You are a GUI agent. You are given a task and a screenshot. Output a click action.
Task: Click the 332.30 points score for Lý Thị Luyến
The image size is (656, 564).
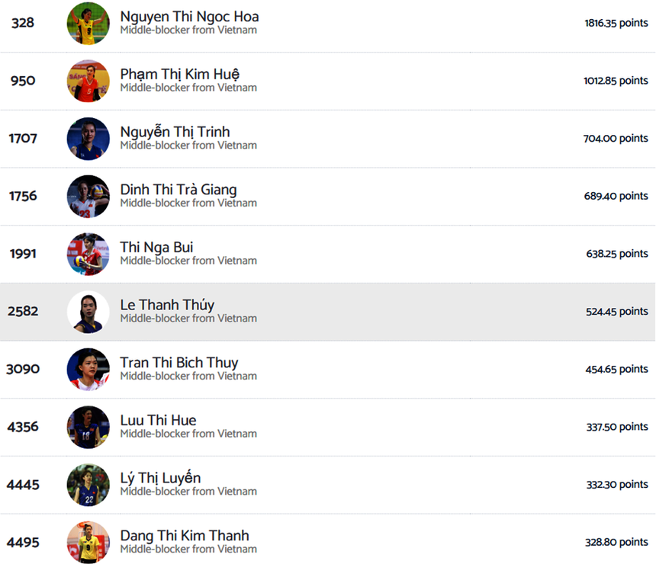(x=616, y=485)
